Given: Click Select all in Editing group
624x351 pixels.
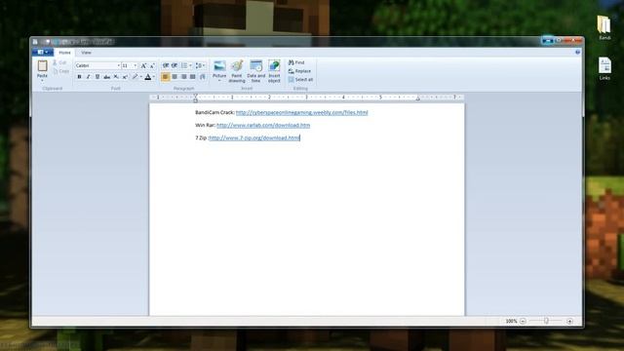Looking at the screenshot, I should (300, 80).
